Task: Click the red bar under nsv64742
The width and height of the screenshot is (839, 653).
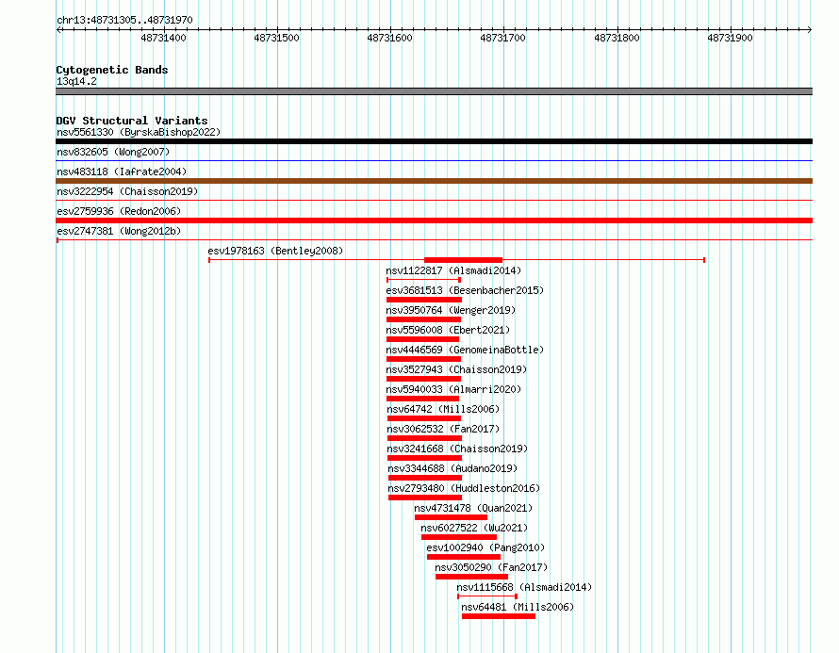Action: pos(424,418)
